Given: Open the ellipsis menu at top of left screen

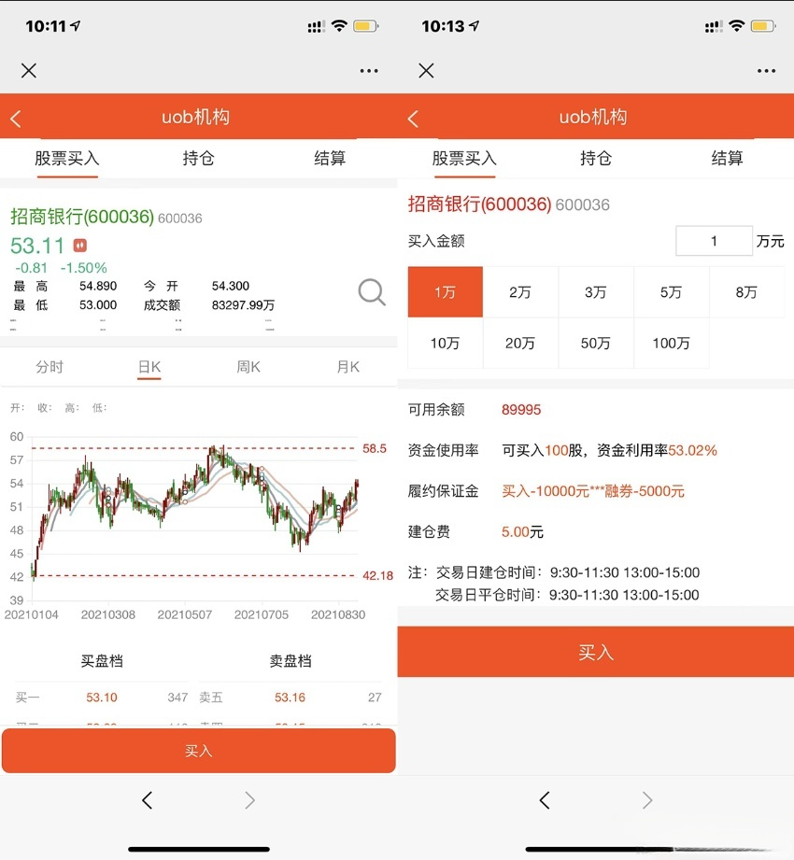Looking at the screenshot, I should pos(368,70).
